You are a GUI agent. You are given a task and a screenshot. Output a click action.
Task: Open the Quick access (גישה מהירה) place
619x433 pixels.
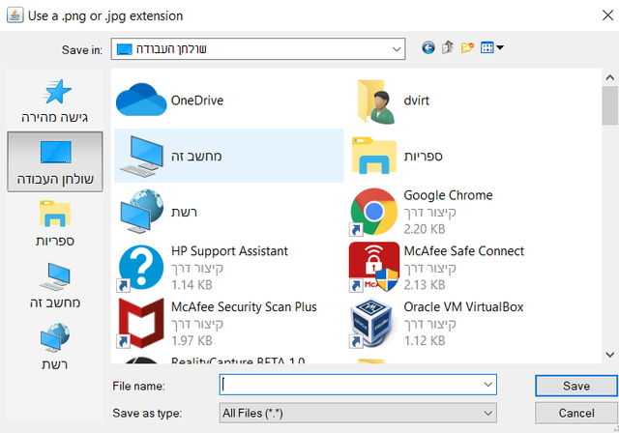pyautogui.click(x=55, y=101)
